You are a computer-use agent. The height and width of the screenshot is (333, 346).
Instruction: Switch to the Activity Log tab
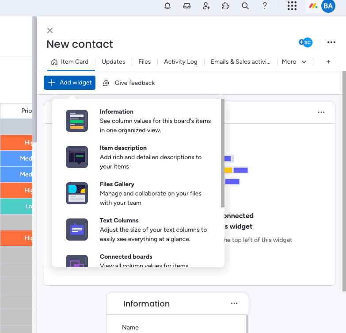(180, 62)
